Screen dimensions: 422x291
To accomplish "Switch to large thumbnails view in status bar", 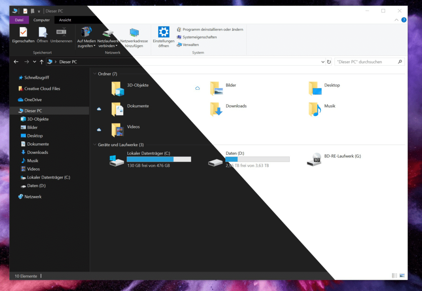I will pos(402,275).
